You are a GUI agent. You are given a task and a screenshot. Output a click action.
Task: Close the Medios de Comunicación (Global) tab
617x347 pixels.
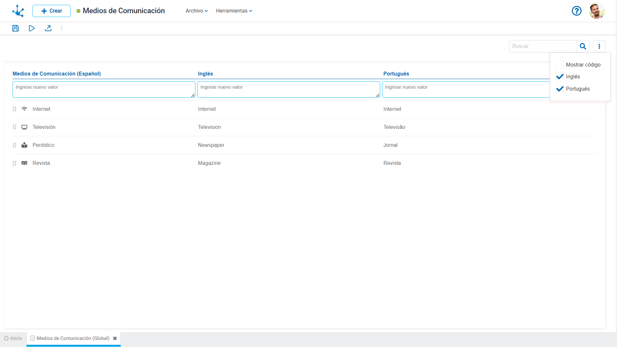(x=115, y=338)
